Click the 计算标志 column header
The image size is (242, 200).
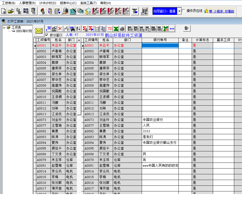(x=202, y=40)
